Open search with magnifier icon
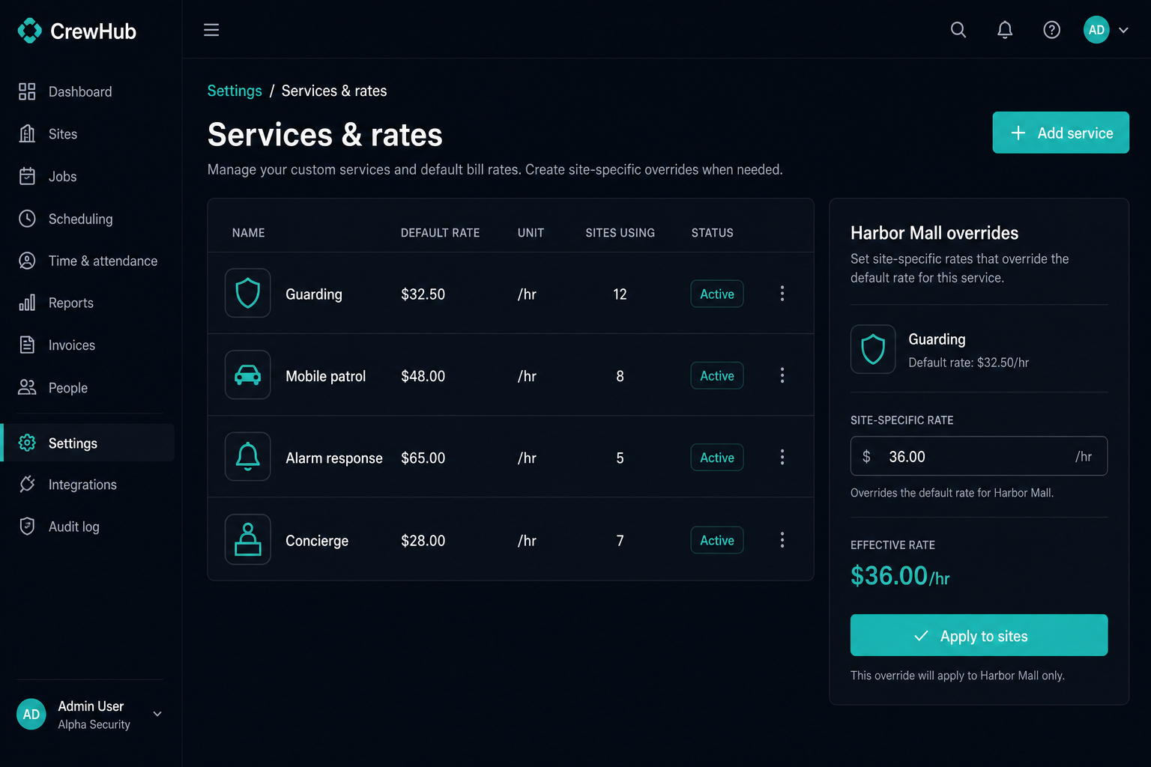The height and width of the screenshot is (767, 1151). click(x=958, y=30)
